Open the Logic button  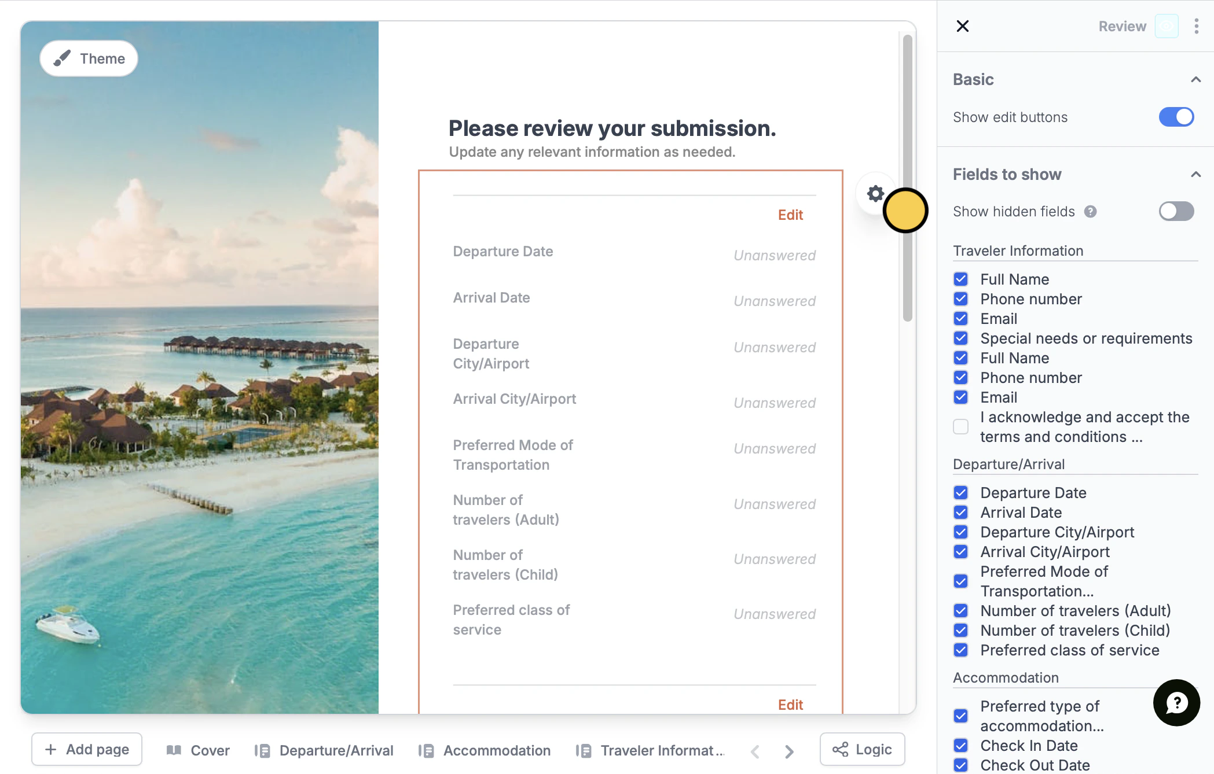point(862,750)
